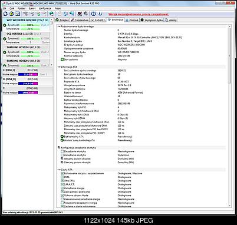237x225 pixels.
Task: Open the Raport menu
Action: [32, 8]
